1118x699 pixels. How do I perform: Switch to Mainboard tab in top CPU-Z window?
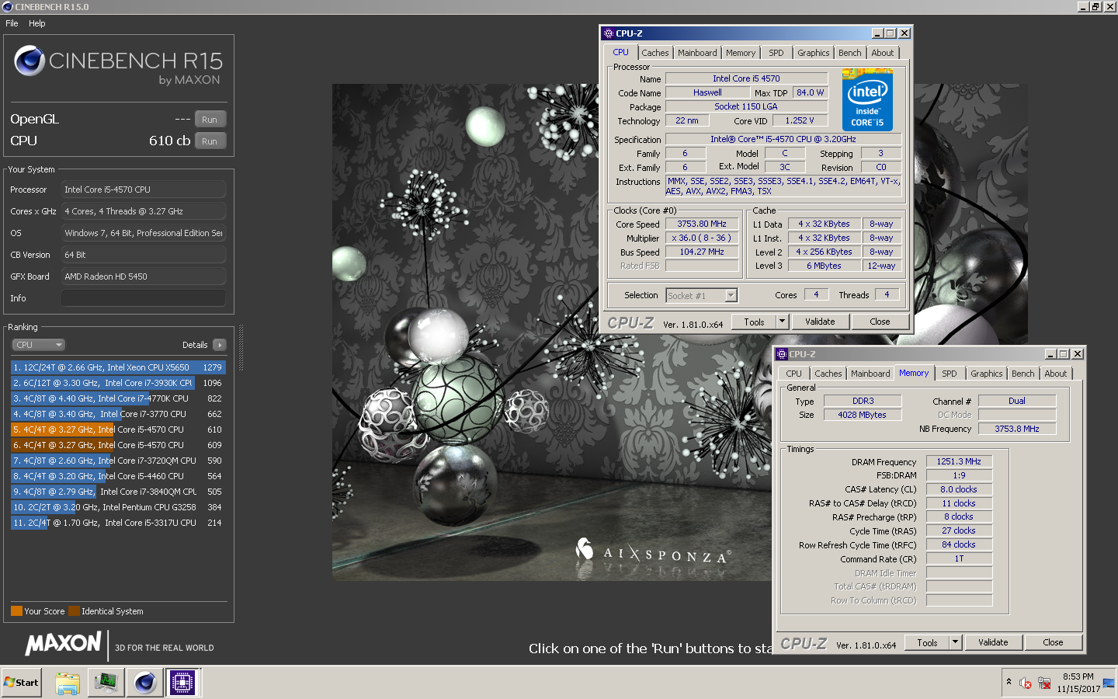pyautogui.click(x=697, y=53)
